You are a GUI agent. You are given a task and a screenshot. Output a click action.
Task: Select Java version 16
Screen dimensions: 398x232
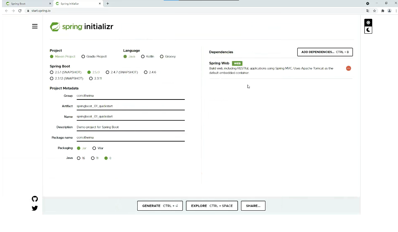click(79, 158)
